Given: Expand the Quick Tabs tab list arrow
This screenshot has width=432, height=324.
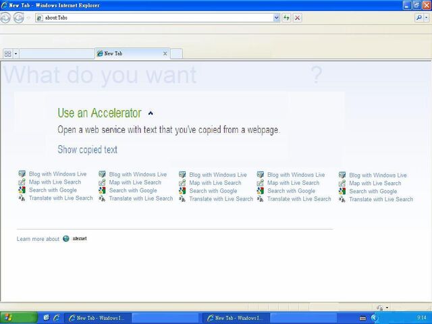Looking at the screenshot, I should click(16, 54).
